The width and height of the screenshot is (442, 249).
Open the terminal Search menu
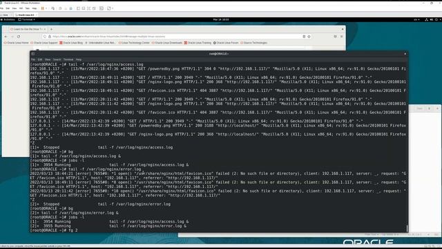click(x=57, y=59)
